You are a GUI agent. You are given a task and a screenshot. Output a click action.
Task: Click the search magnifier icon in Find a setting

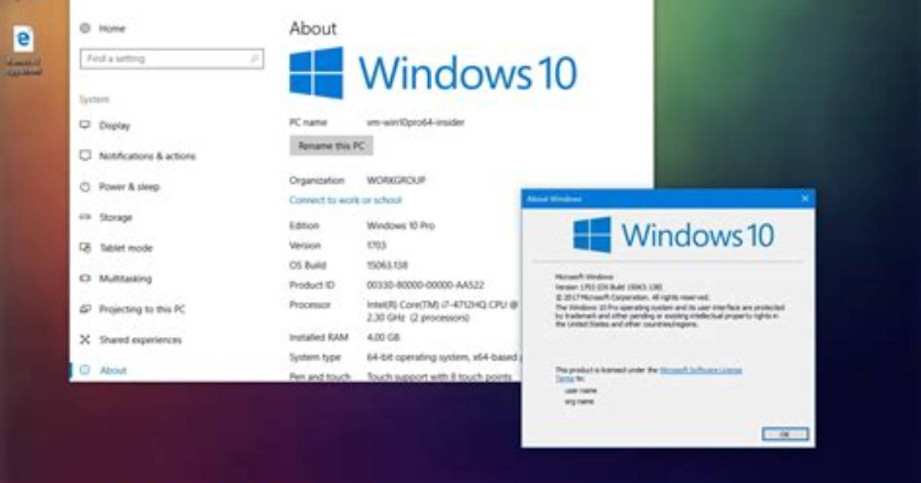(254, 58)
